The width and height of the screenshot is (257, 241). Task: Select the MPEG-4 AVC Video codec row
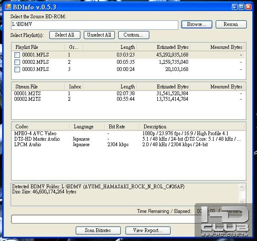(35, 133)
